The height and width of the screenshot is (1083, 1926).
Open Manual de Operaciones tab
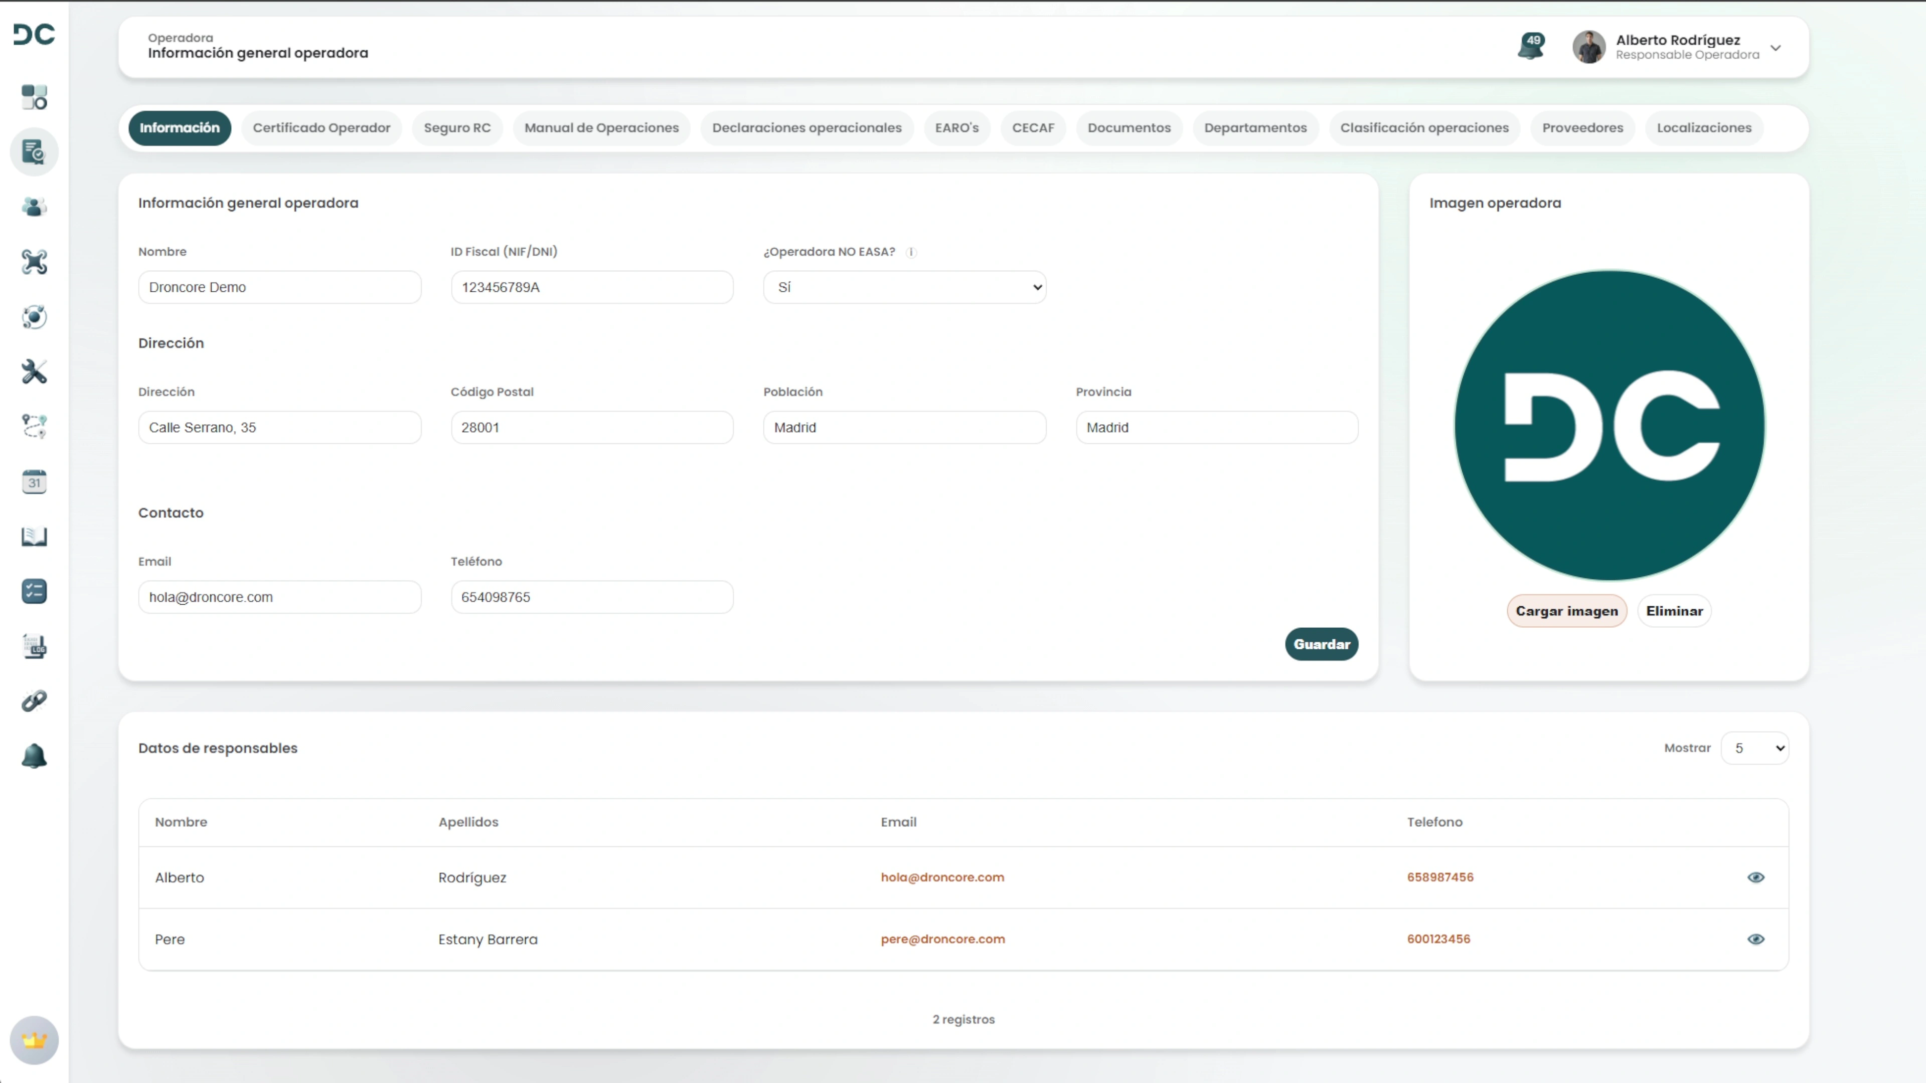(x=602, y=128)
